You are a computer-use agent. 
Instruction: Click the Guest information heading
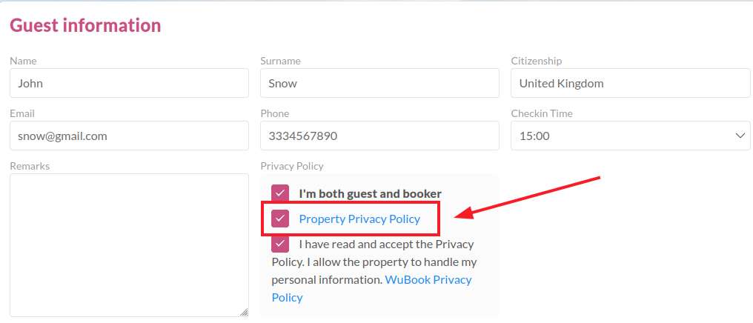[85, 25]
